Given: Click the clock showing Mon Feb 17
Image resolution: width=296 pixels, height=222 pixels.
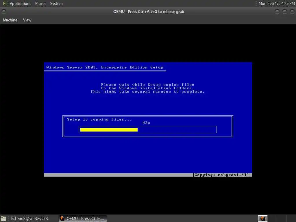Looking at the screenshot, I should (277, 3).
